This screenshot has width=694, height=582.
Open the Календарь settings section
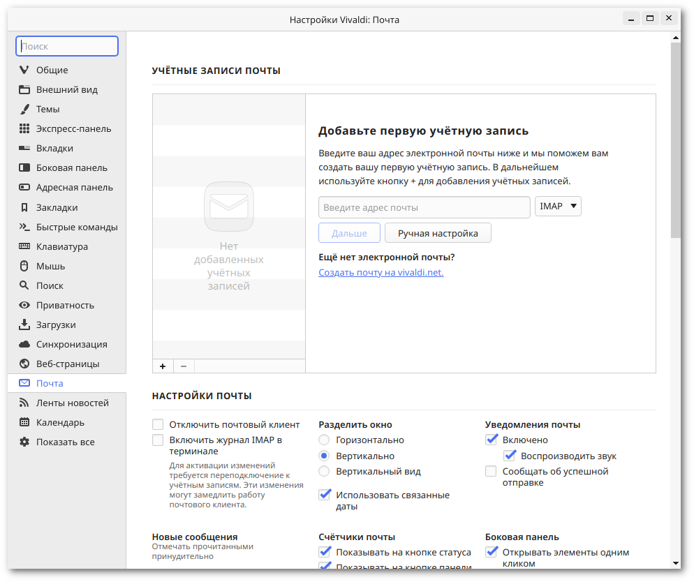coord(60,422)
